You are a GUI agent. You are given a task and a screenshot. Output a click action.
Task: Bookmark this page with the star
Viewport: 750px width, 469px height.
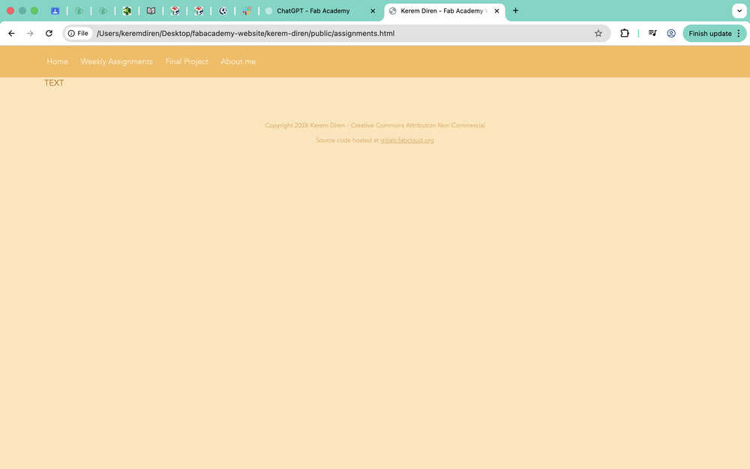click(x=598, y=34)
